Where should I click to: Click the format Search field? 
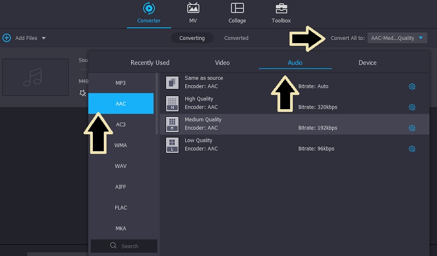pos(124,246)
